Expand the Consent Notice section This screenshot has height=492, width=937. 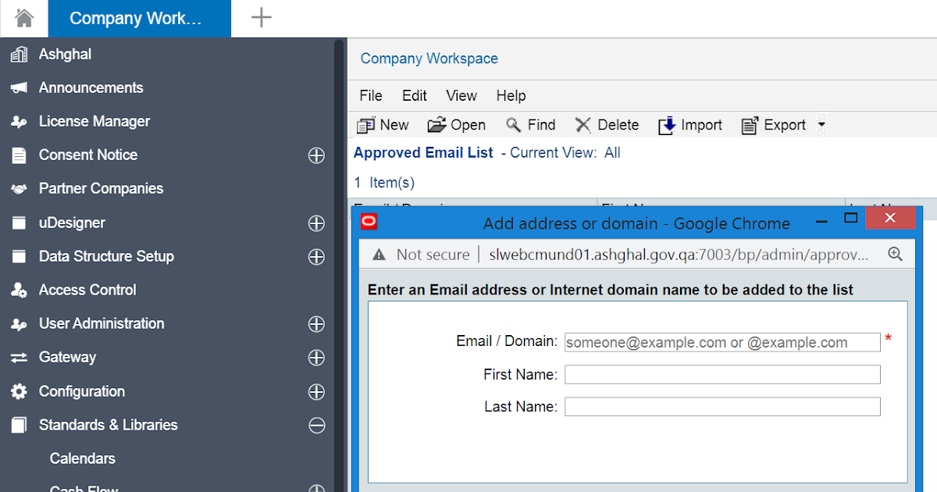316,155
